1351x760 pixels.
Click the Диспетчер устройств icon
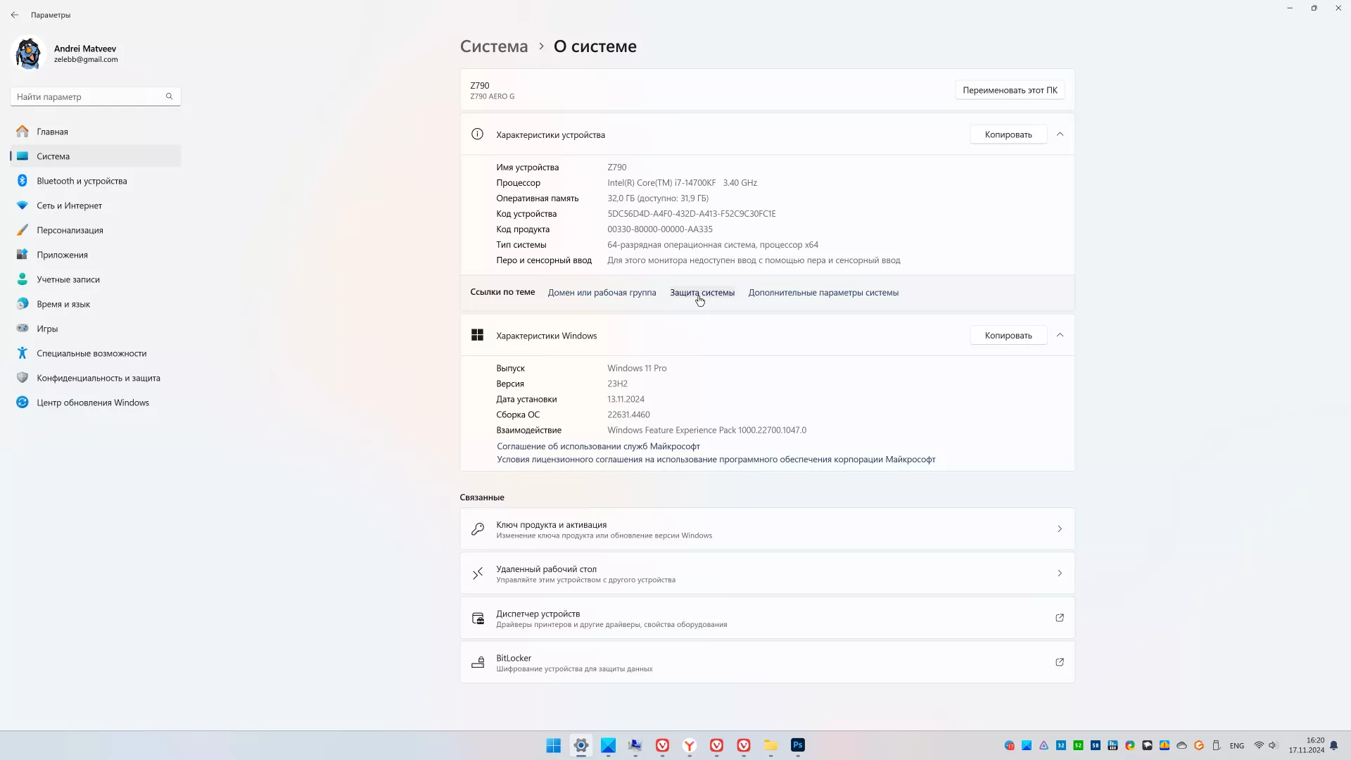click(478, 619)
